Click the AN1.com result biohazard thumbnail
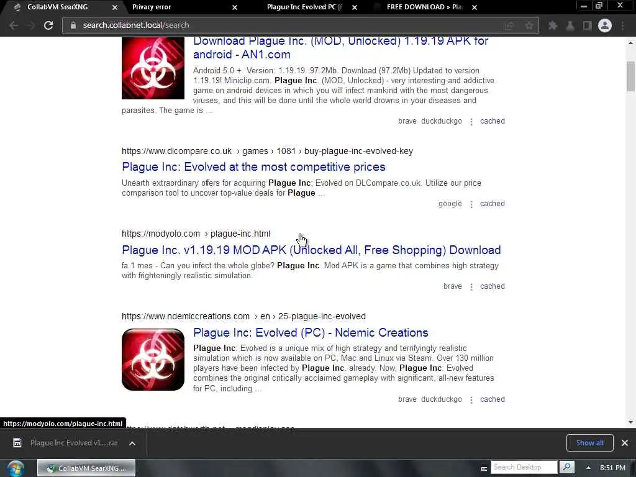The height and width of the screenshot is (477, 636). coord(153,68)
